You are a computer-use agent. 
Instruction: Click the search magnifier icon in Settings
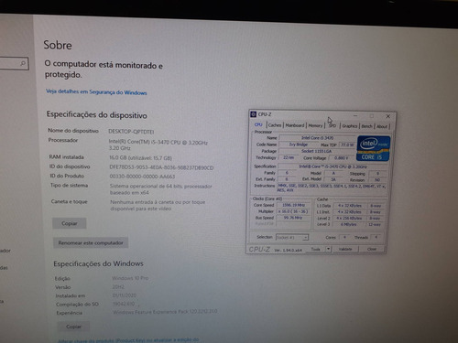click(x=23, y=63)
